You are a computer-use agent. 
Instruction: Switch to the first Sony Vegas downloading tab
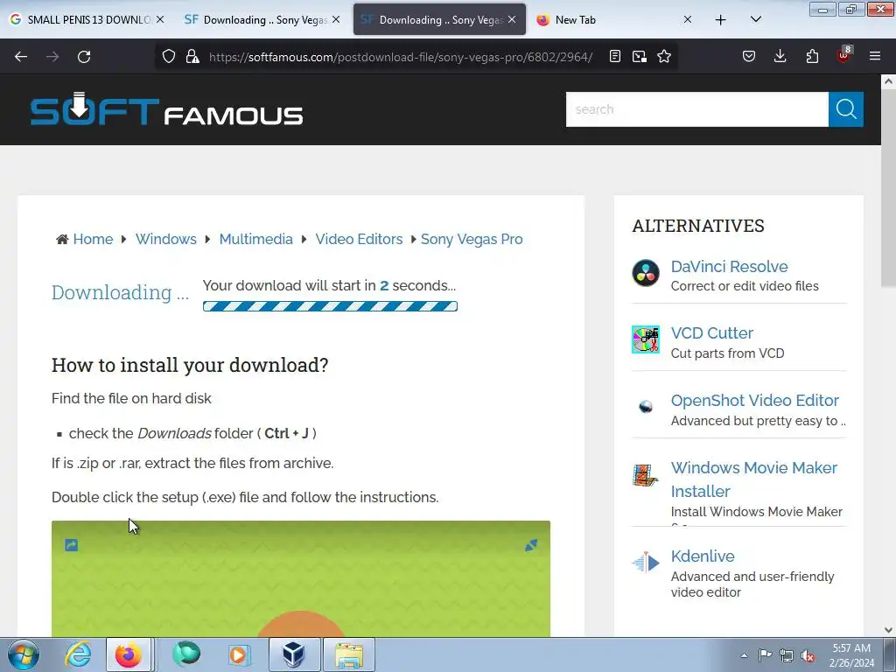pos(262,19)
